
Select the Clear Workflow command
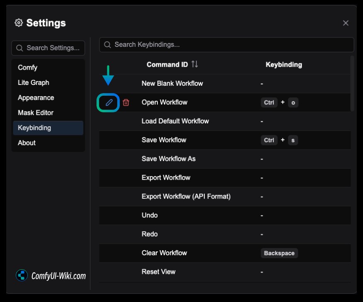click(164, 253)
